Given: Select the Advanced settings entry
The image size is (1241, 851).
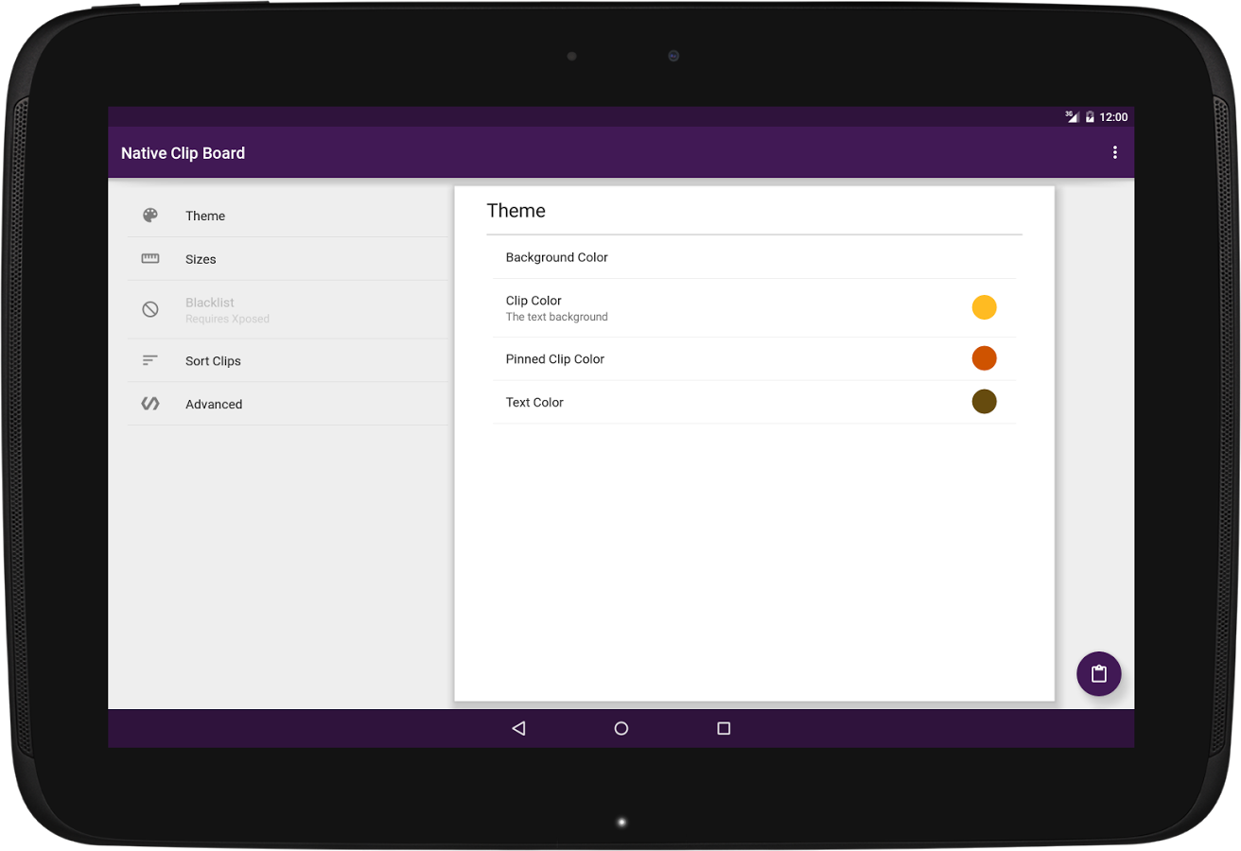Looking at the screenshot, I should click(214, 403).
